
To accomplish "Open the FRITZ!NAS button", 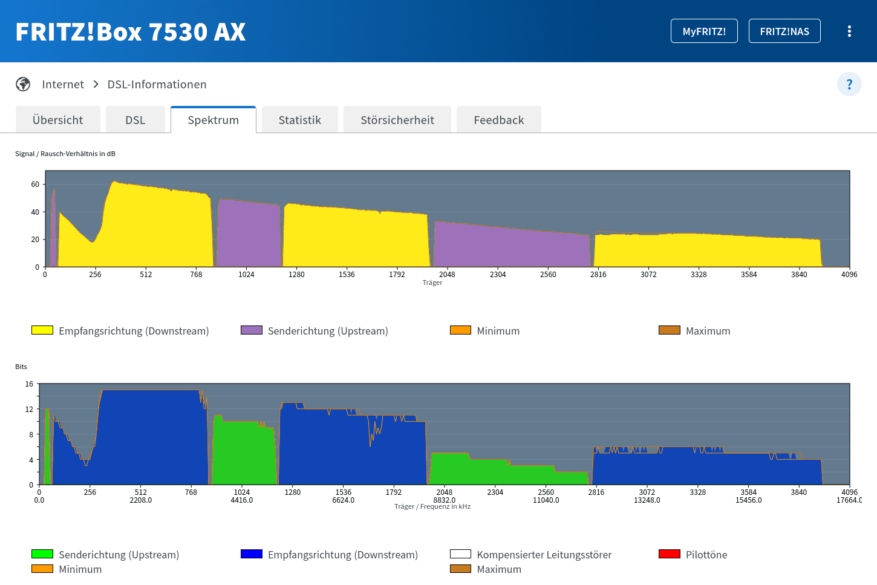I will (x=784, y=31).
